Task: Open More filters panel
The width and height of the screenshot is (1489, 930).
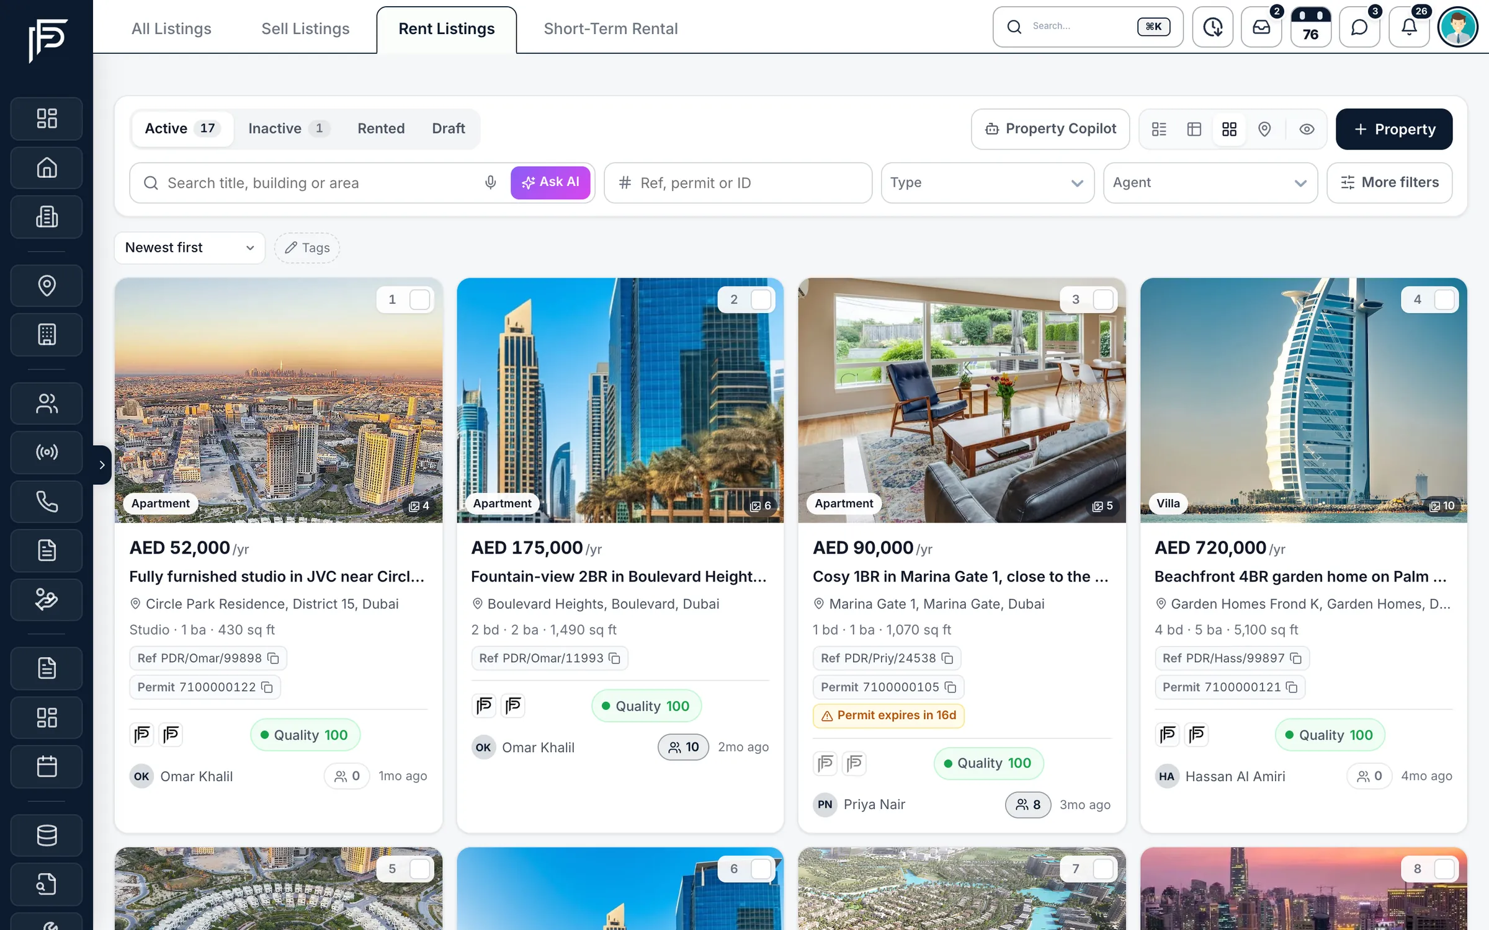Action: pyautogui.click(x=1389, y=182)
